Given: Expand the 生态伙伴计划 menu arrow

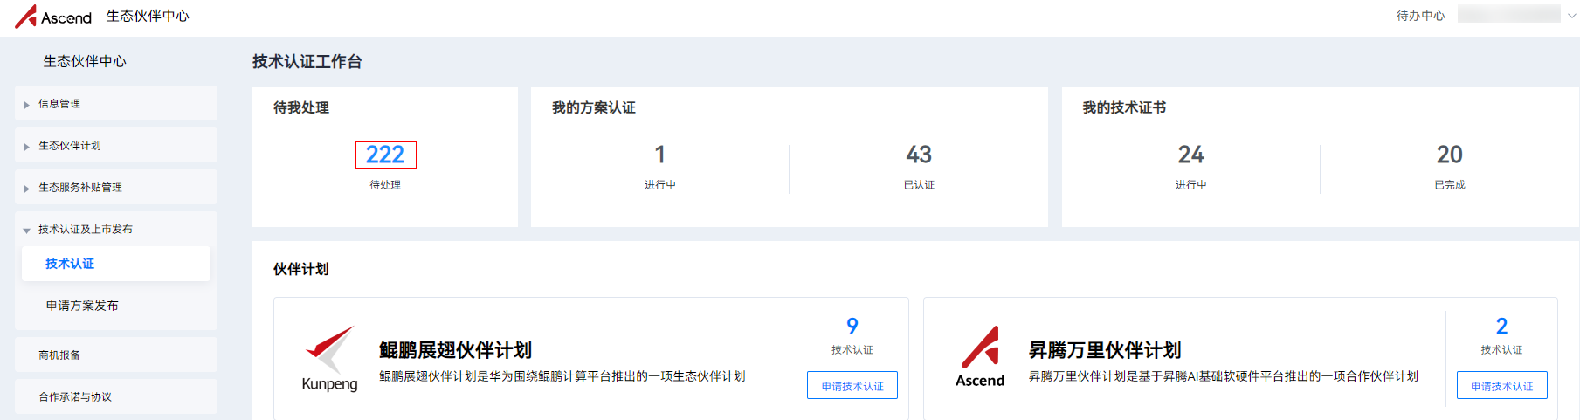Looking at the screenshot, I should (x=26, y=147).
